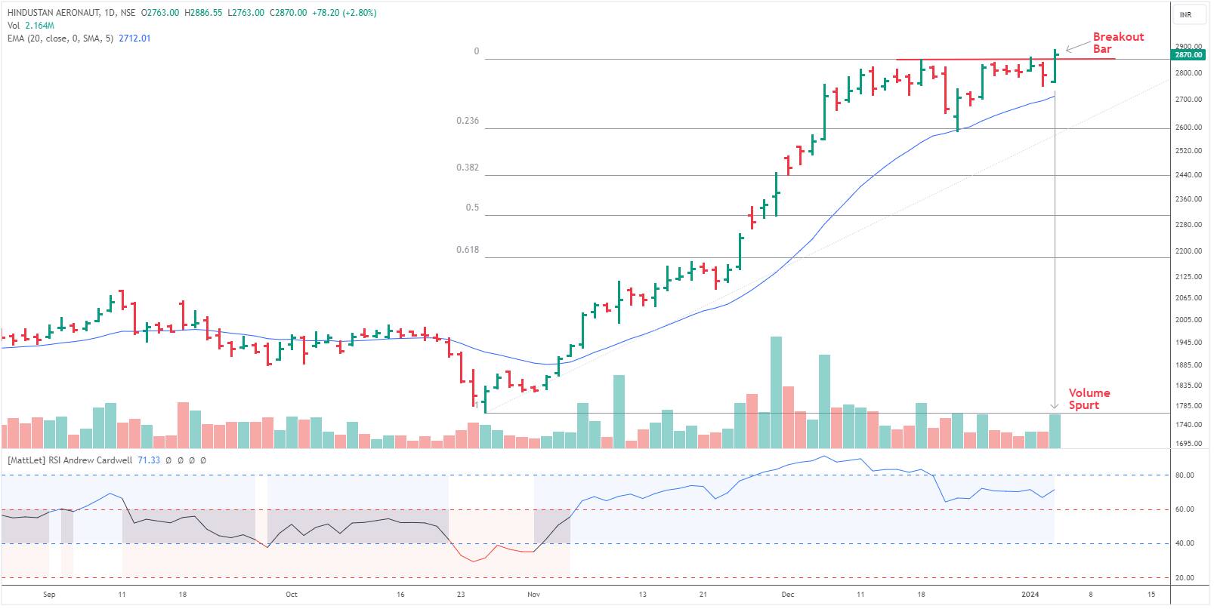Image resolution: width=1214 pixels, height=609 pixels.
Task: Click the 2700.00 price axis label
Action: pos(1188,100)
